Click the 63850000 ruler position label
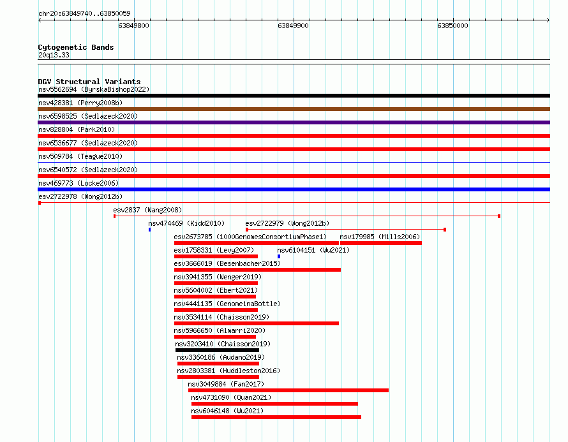Screen dimensions: 568x442 click(453, 26)
